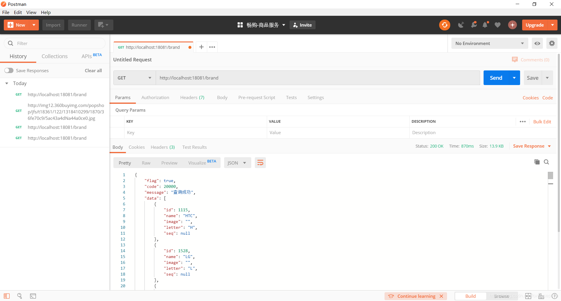Open workspace name dropdown
561x301 pixels.
coord(266,25)
